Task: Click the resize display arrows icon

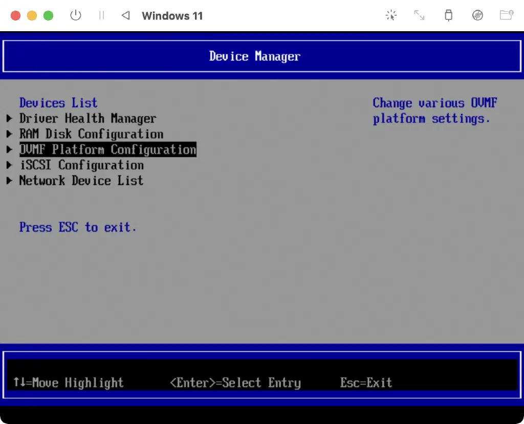Action: [419, 15]
